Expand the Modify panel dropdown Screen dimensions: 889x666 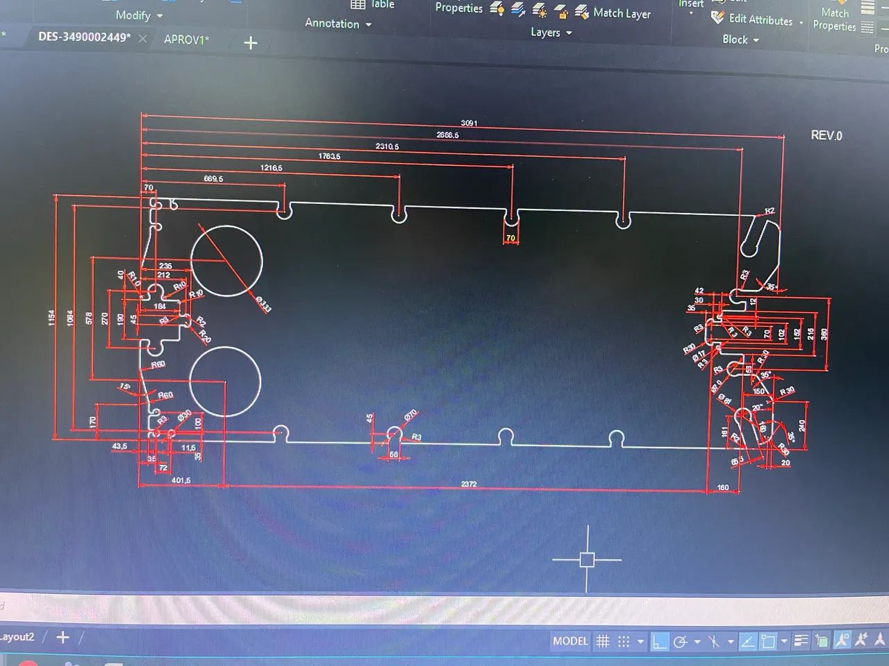(139, 15)
